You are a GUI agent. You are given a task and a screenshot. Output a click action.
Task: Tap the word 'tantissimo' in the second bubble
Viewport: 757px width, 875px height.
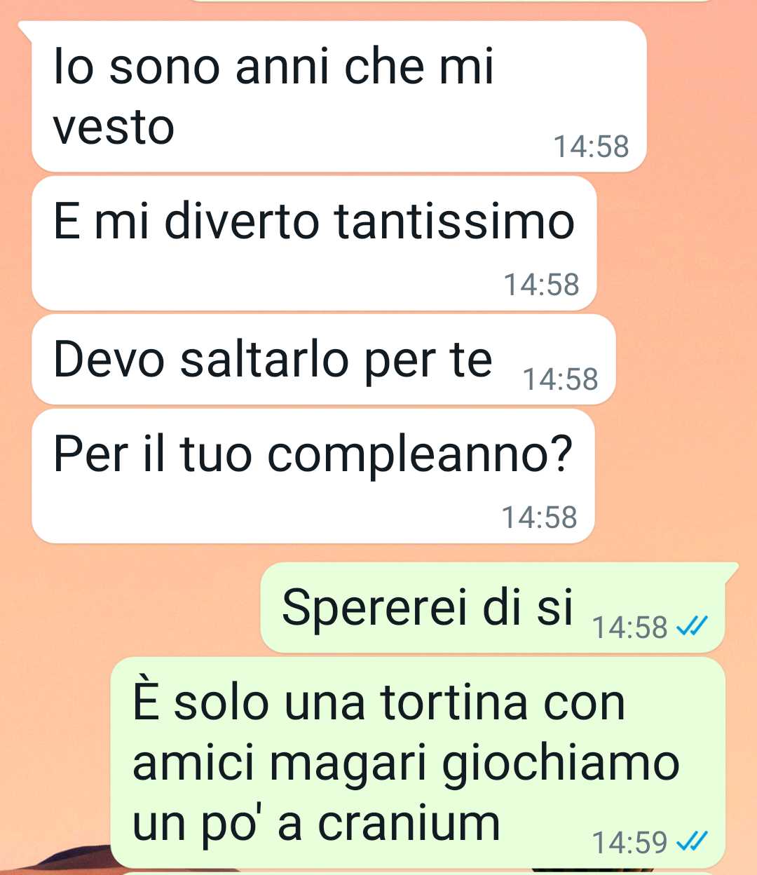point(454,221)
